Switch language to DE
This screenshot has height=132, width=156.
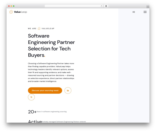coord(134,12)
